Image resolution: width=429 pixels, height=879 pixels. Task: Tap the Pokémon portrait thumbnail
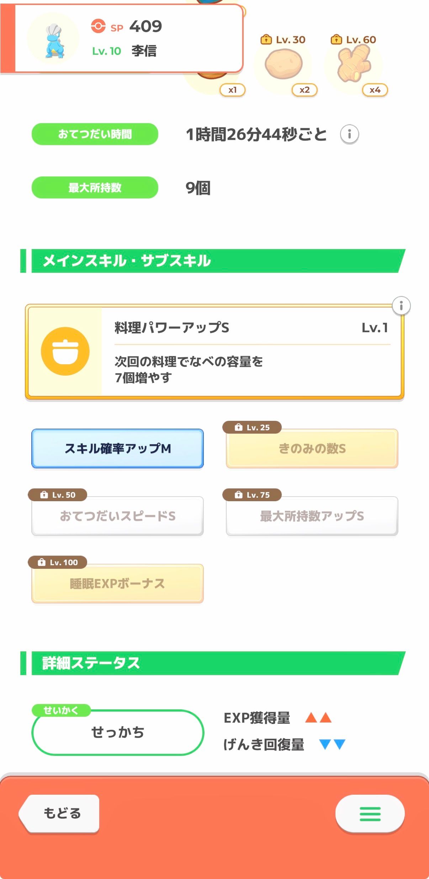click(53, 40)
